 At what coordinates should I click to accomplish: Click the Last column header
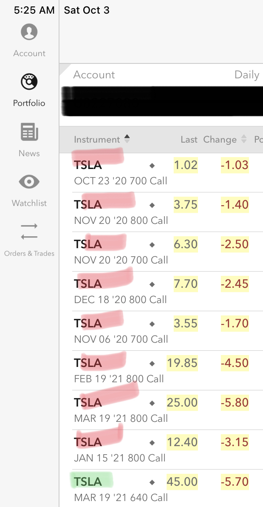189,140
